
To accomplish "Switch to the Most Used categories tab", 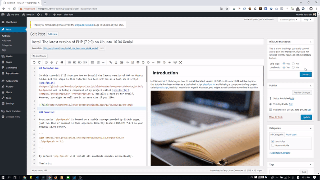I will point(291,135).
